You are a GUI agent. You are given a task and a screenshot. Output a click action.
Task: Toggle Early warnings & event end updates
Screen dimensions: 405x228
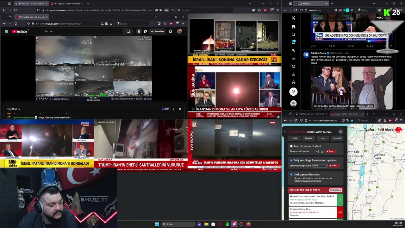click(291, 160)
